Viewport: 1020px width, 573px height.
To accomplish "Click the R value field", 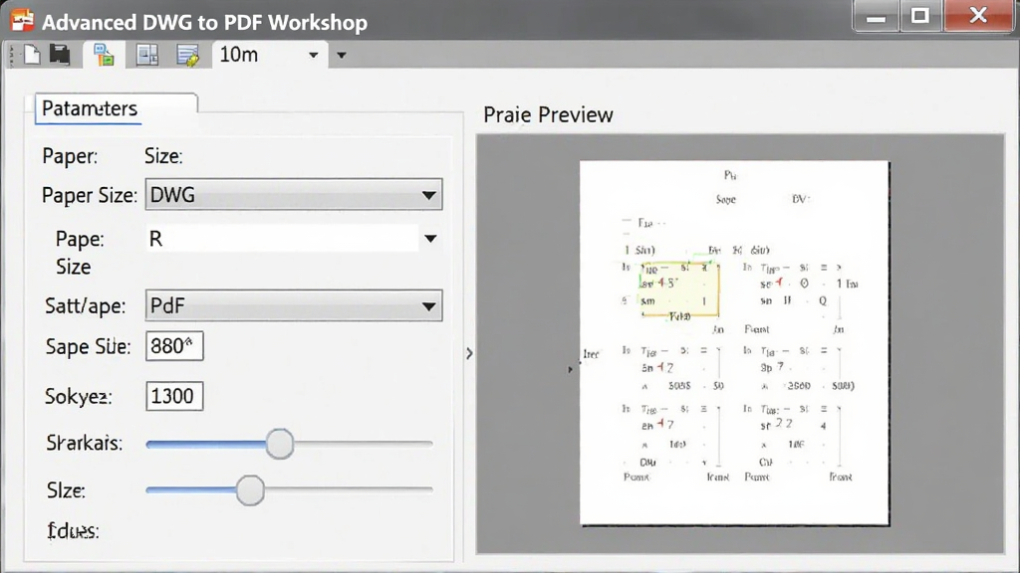I will [x=282, y=239].
